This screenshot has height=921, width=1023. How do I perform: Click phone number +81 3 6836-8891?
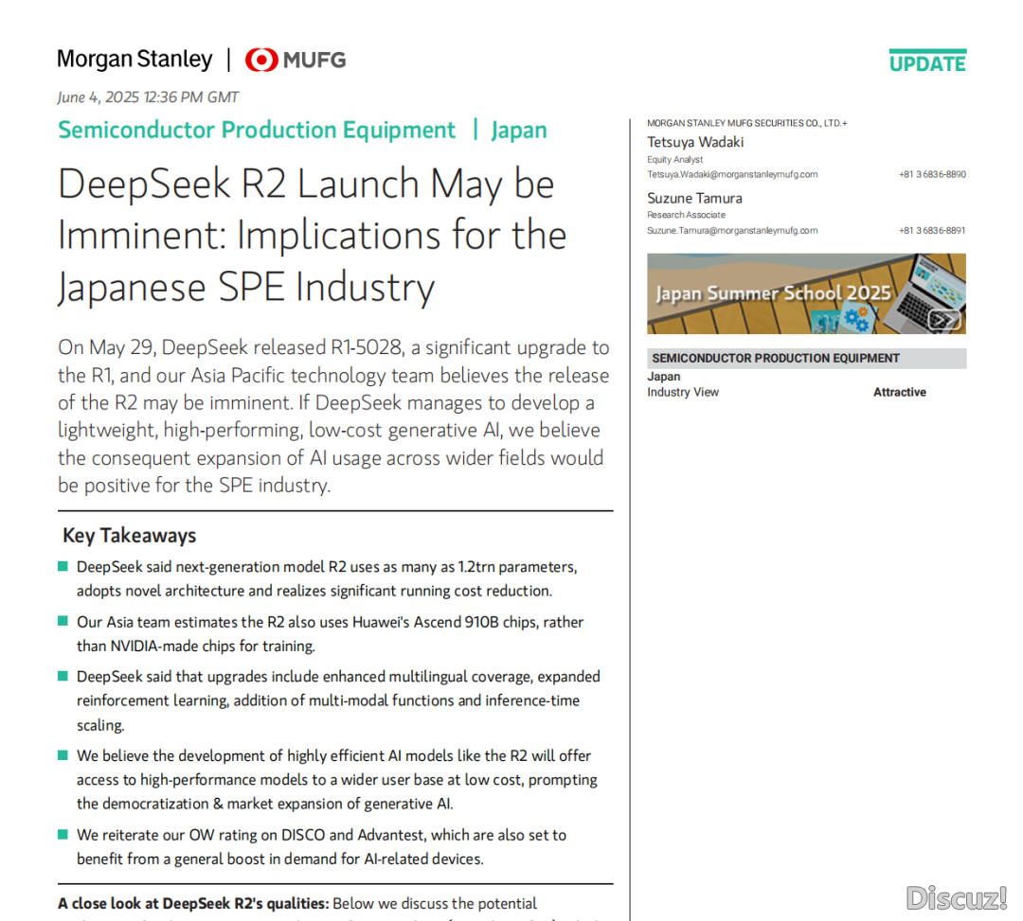(x=932, y=231)
